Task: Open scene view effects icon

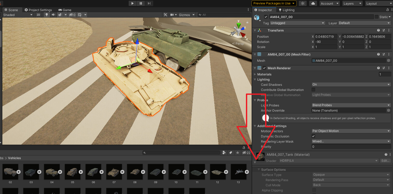Action: 60,15
